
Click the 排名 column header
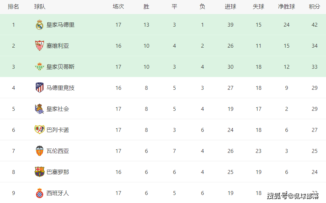pyautogui.click(x=13, y=7)
